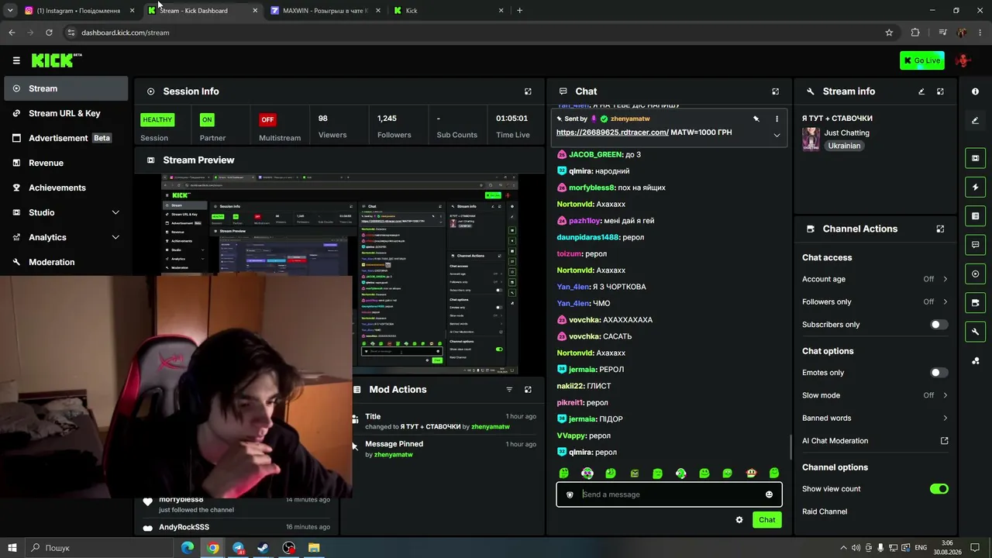Open the Advertisement section

point(66,138)
